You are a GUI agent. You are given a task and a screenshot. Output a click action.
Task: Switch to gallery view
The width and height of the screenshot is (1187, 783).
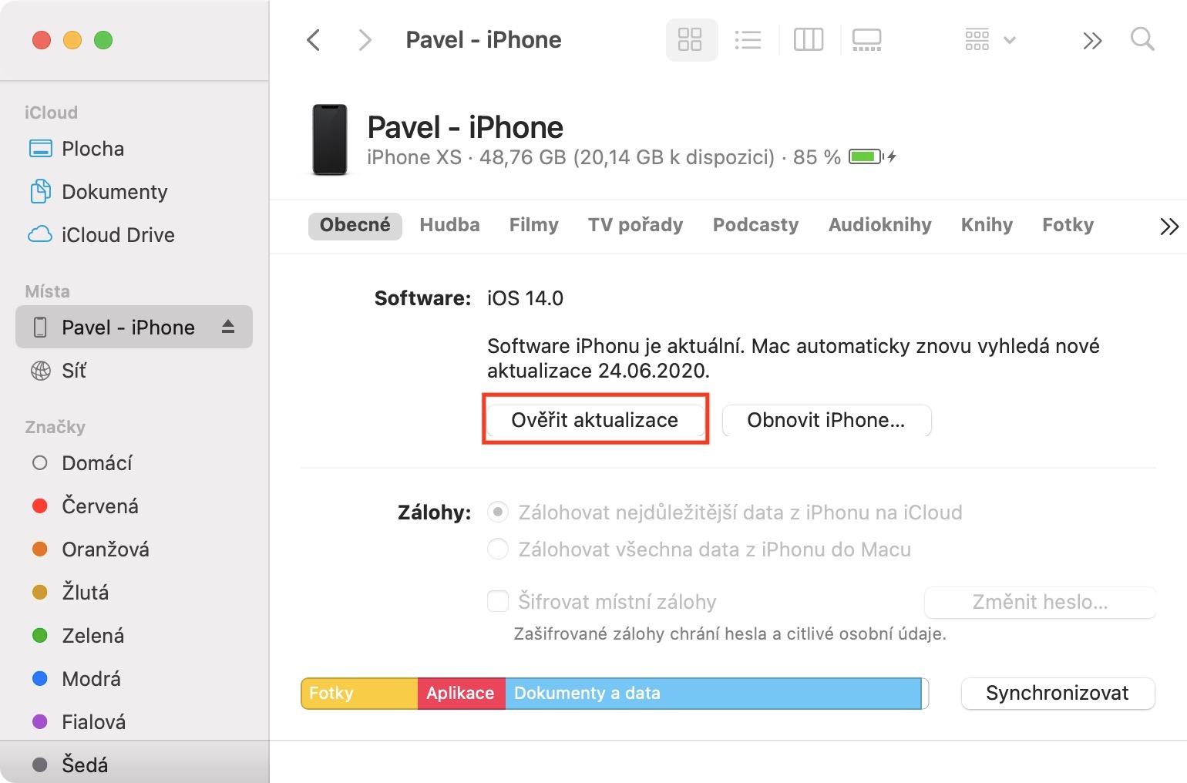[x=866, y=40]
